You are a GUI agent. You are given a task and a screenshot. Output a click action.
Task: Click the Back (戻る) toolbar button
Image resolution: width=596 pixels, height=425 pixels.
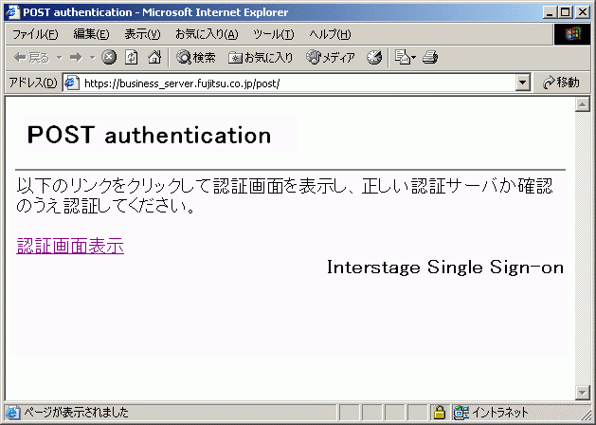coord(31,58)
